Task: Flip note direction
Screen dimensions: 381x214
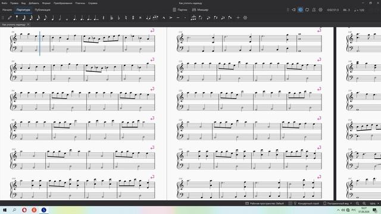Action: (201, 17)
